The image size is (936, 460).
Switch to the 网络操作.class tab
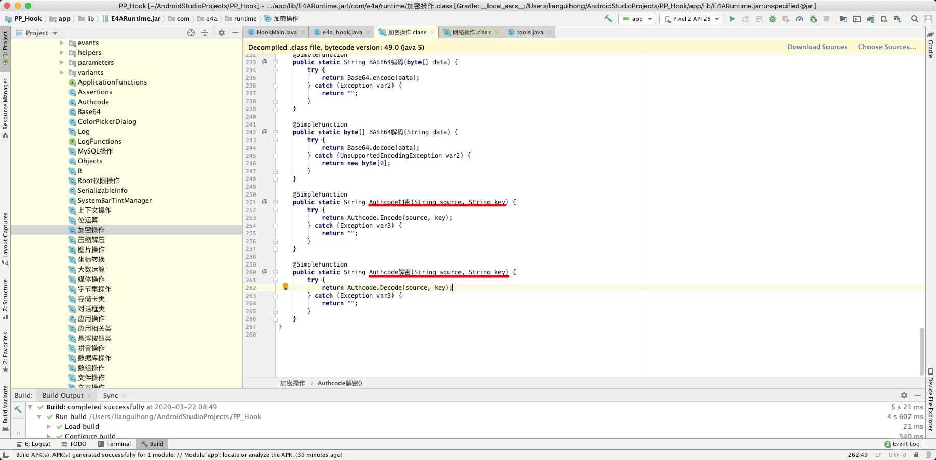tap(471, 32)
